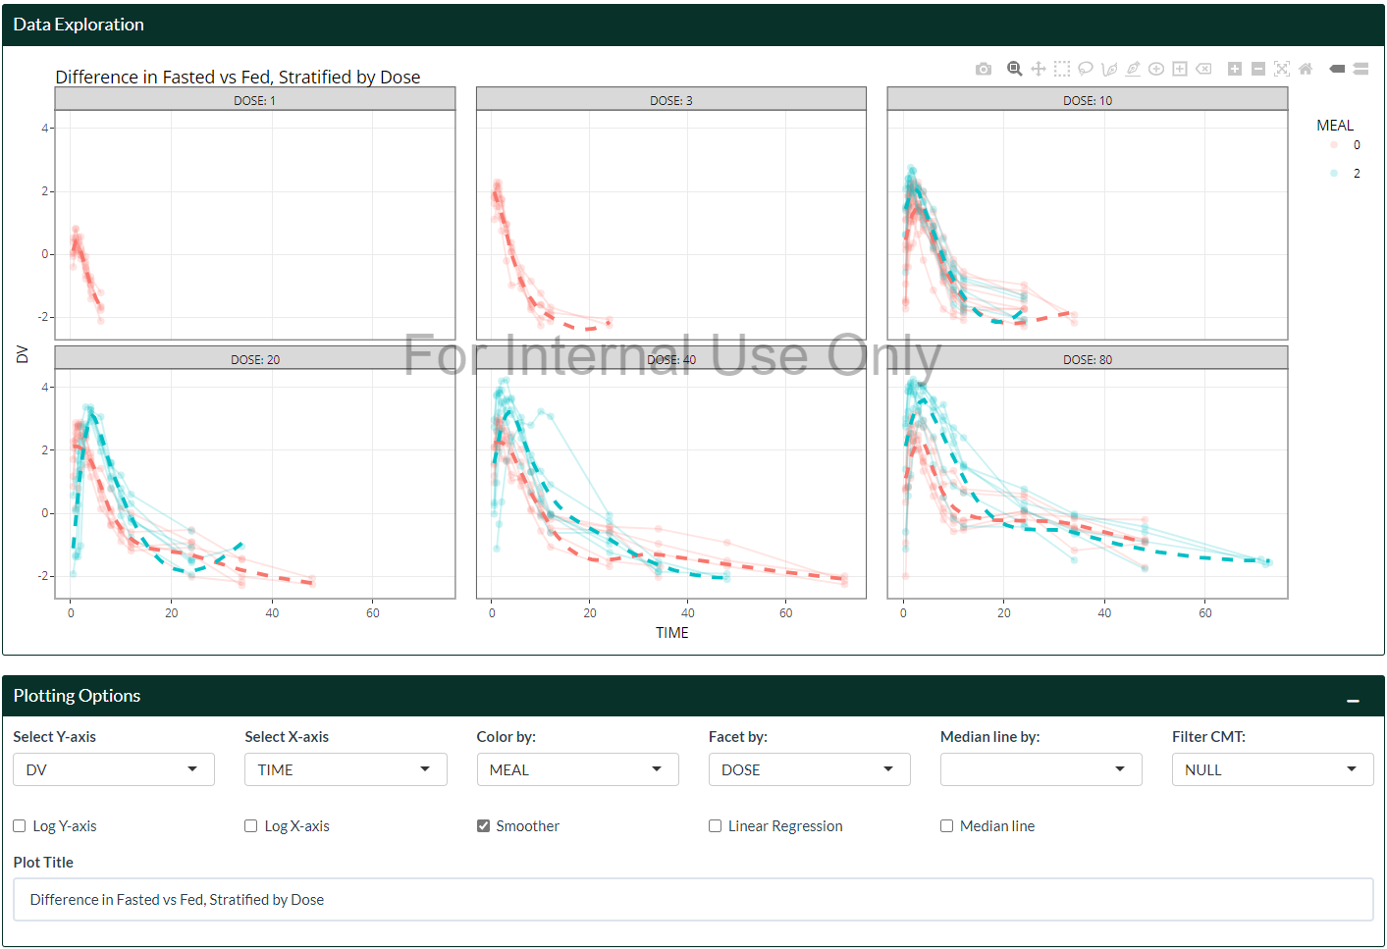
Task: Open the Select Y-axis dropdown
Action: [114, 769]
